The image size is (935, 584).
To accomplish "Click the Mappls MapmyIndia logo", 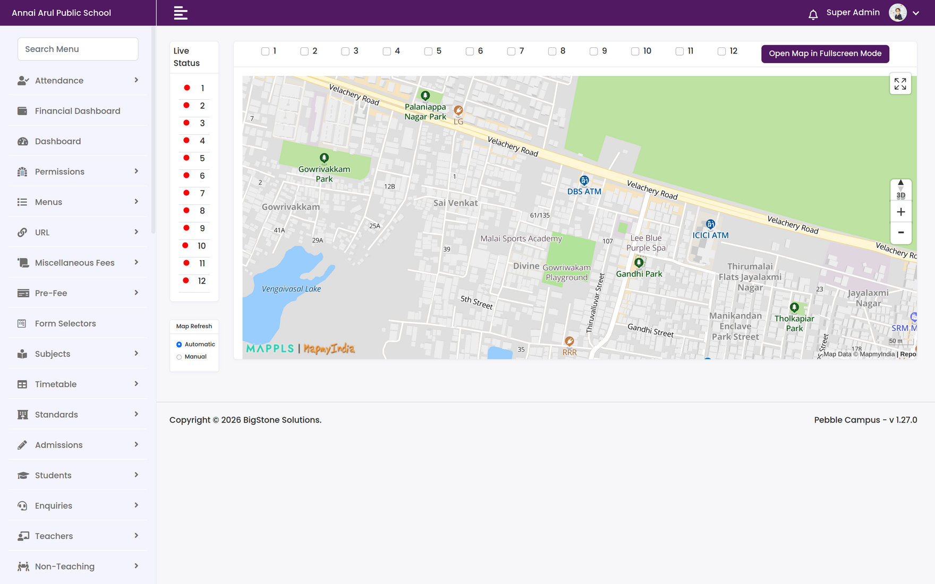I will pos(300,348).
